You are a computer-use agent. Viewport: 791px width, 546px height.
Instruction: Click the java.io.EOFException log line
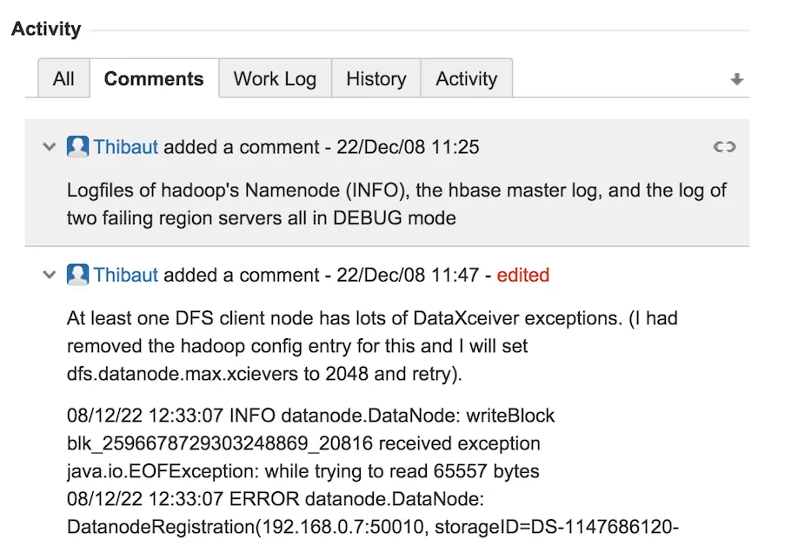(302, 472)
